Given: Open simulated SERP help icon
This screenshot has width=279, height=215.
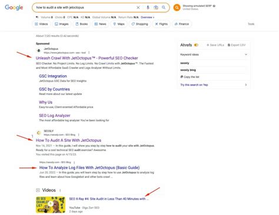Looking at the screenshot, I should click(214, 6).
